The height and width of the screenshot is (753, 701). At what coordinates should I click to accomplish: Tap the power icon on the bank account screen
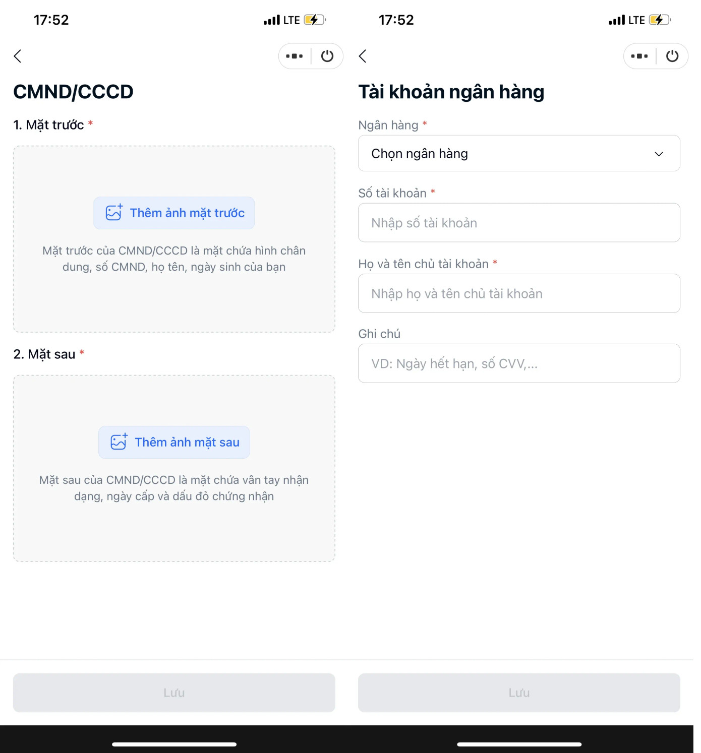point(672,56)
